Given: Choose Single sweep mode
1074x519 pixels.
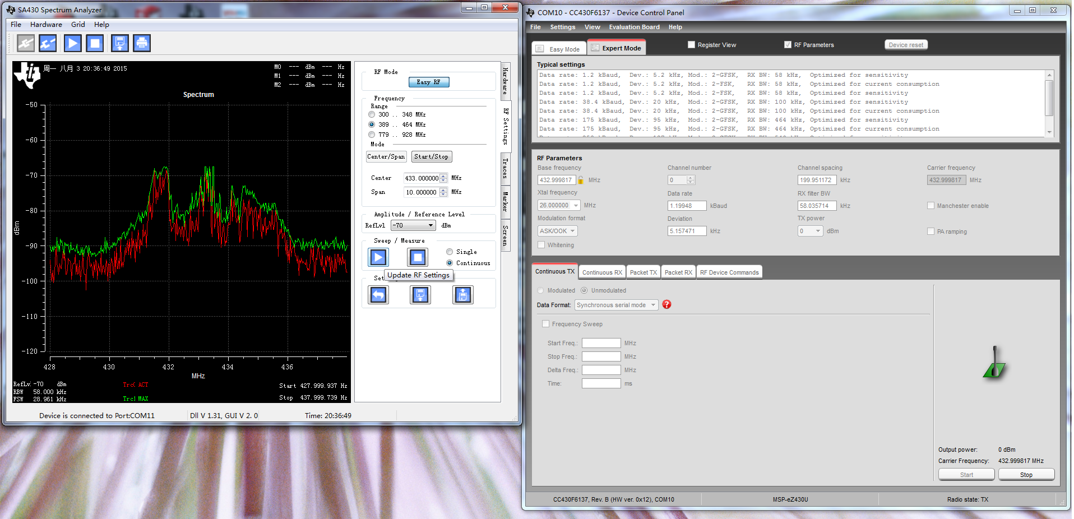Looking at the screenshot, I should click(450, 252).
